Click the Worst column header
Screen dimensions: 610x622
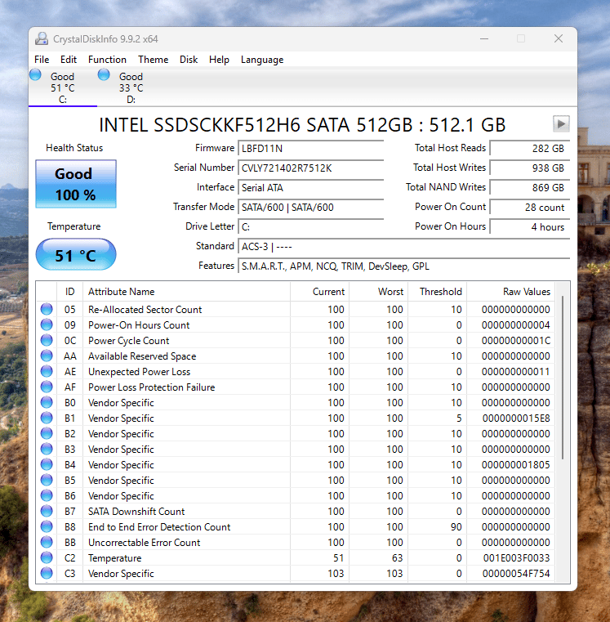[x=379, y=292]
